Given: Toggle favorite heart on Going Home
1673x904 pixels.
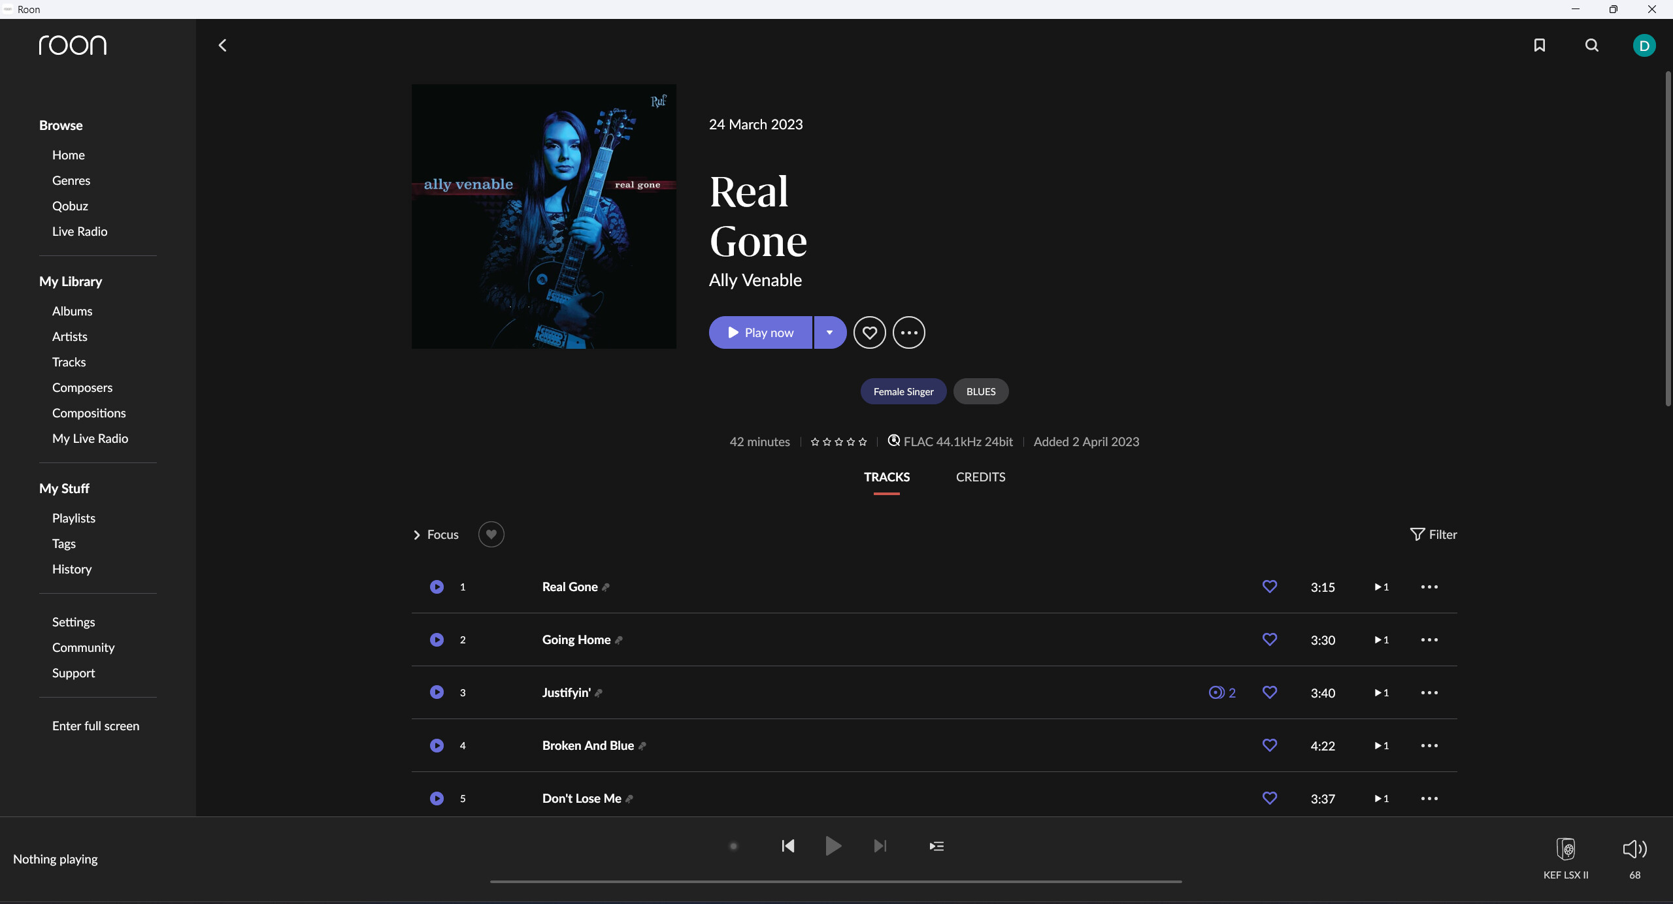Looking at the screenshot, I should (x=1269, y=639).
